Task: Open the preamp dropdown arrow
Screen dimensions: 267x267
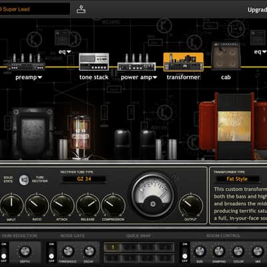Action: [40, 77]
